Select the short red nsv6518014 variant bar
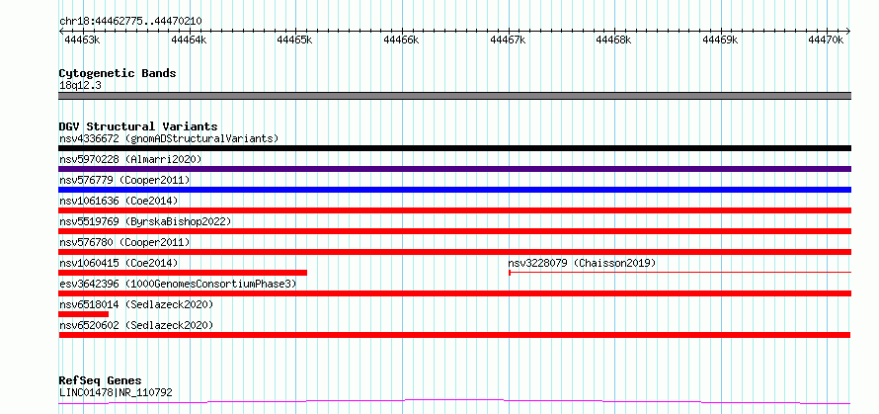Viewport: 879px width, 414px height. 84,314
